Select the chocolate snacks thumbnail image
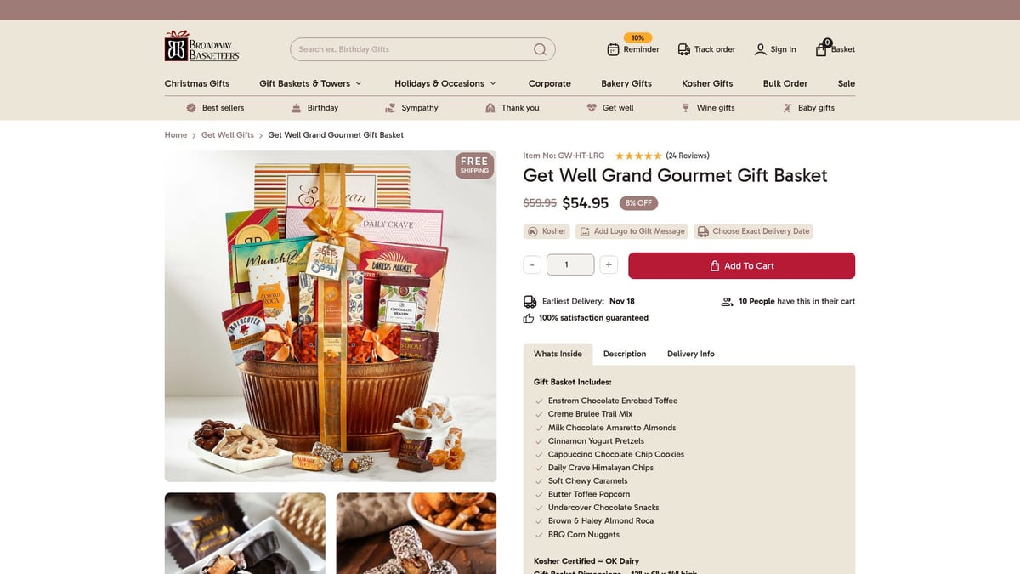This screenshot has height=574, width=1020. coord(245,534)
